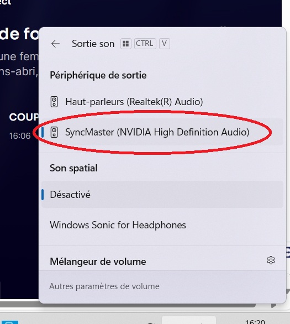Open Autres paramètres de volume
This screenshot has width=290, height=324.
pos(104,286)
